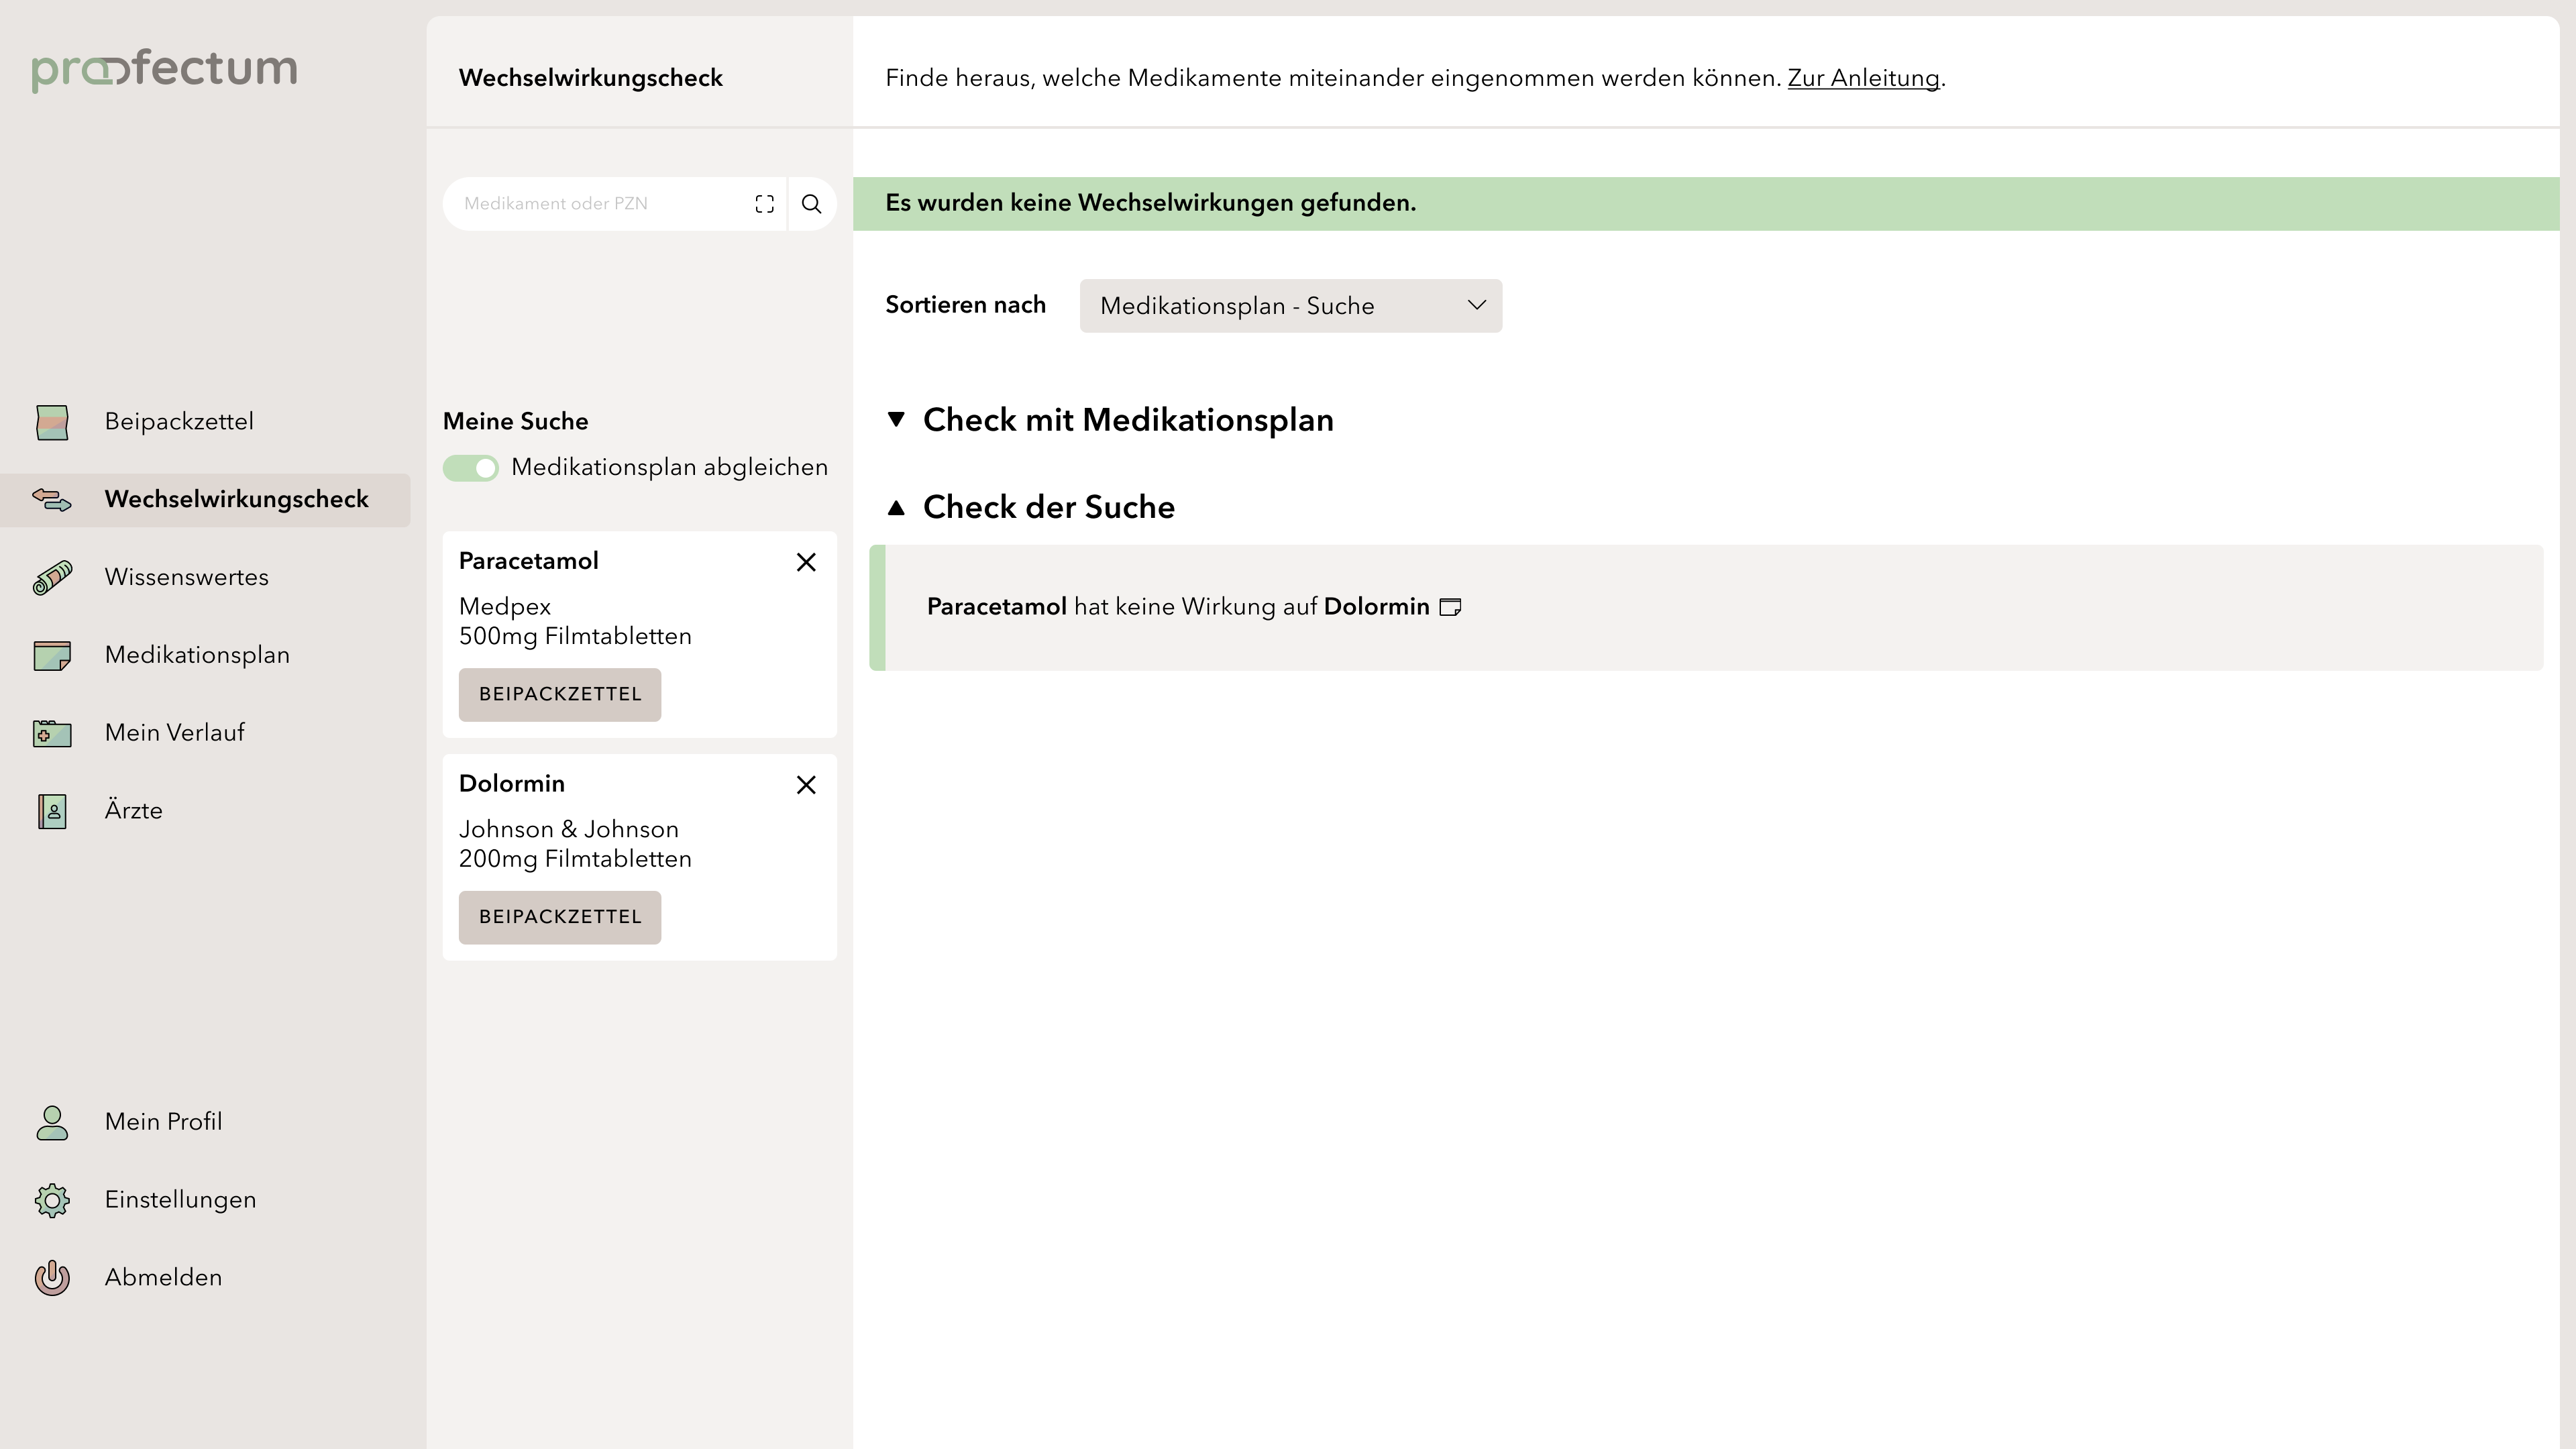Remove Paracetamol with its X icon

coord(806,562)
